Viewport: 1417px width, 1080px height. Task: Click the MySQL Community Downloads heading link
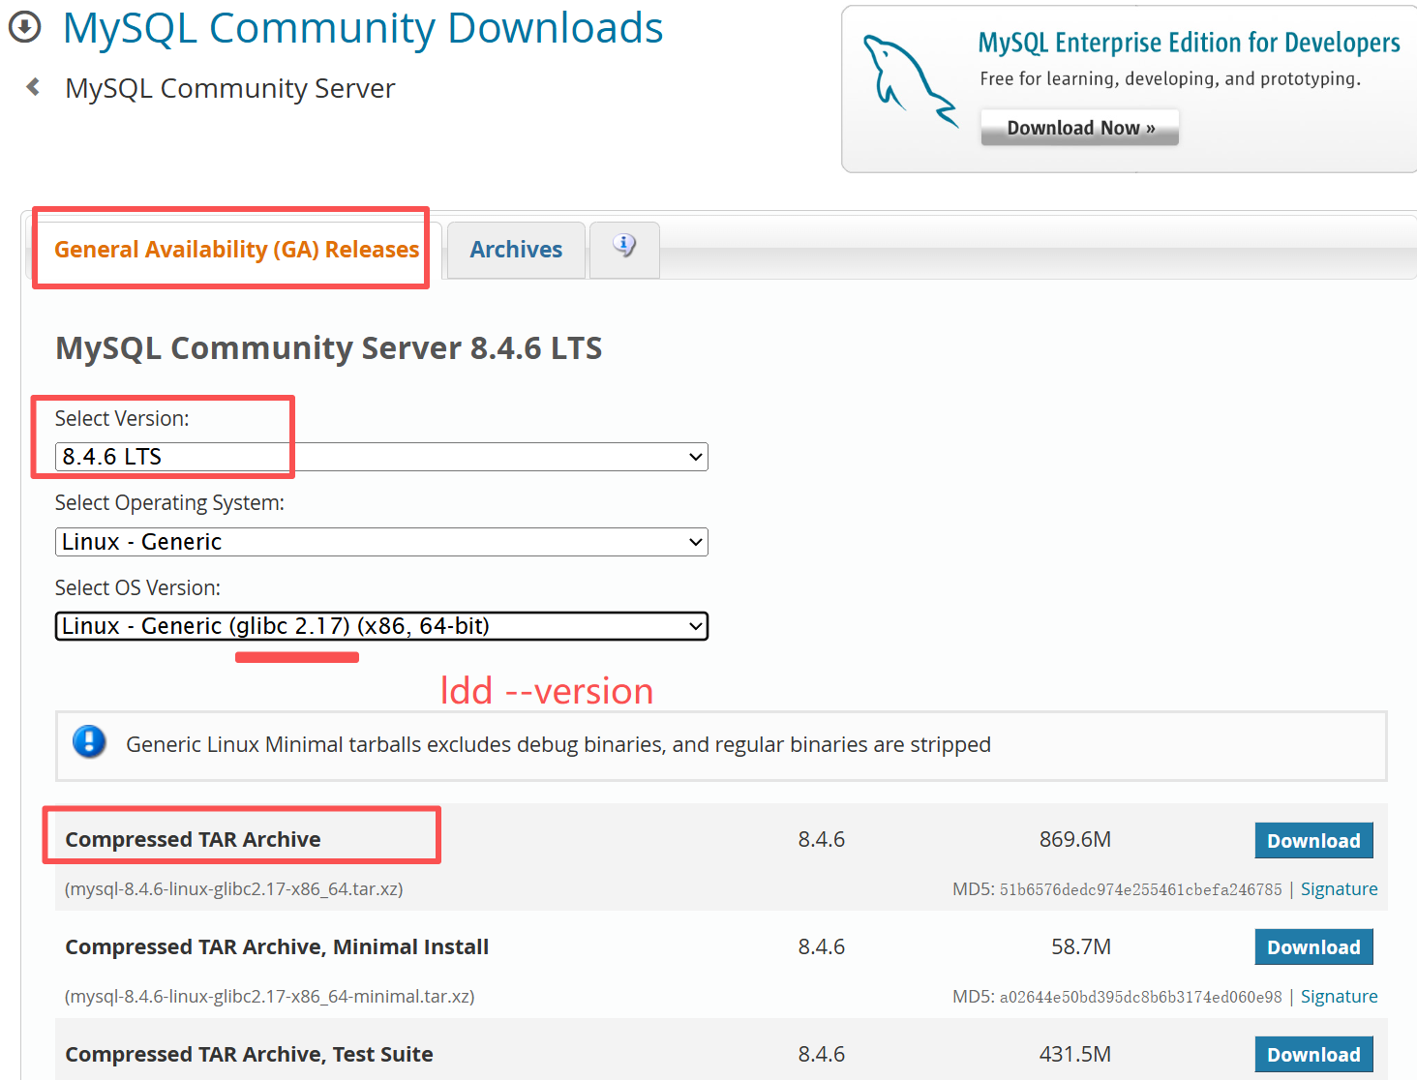363,28
